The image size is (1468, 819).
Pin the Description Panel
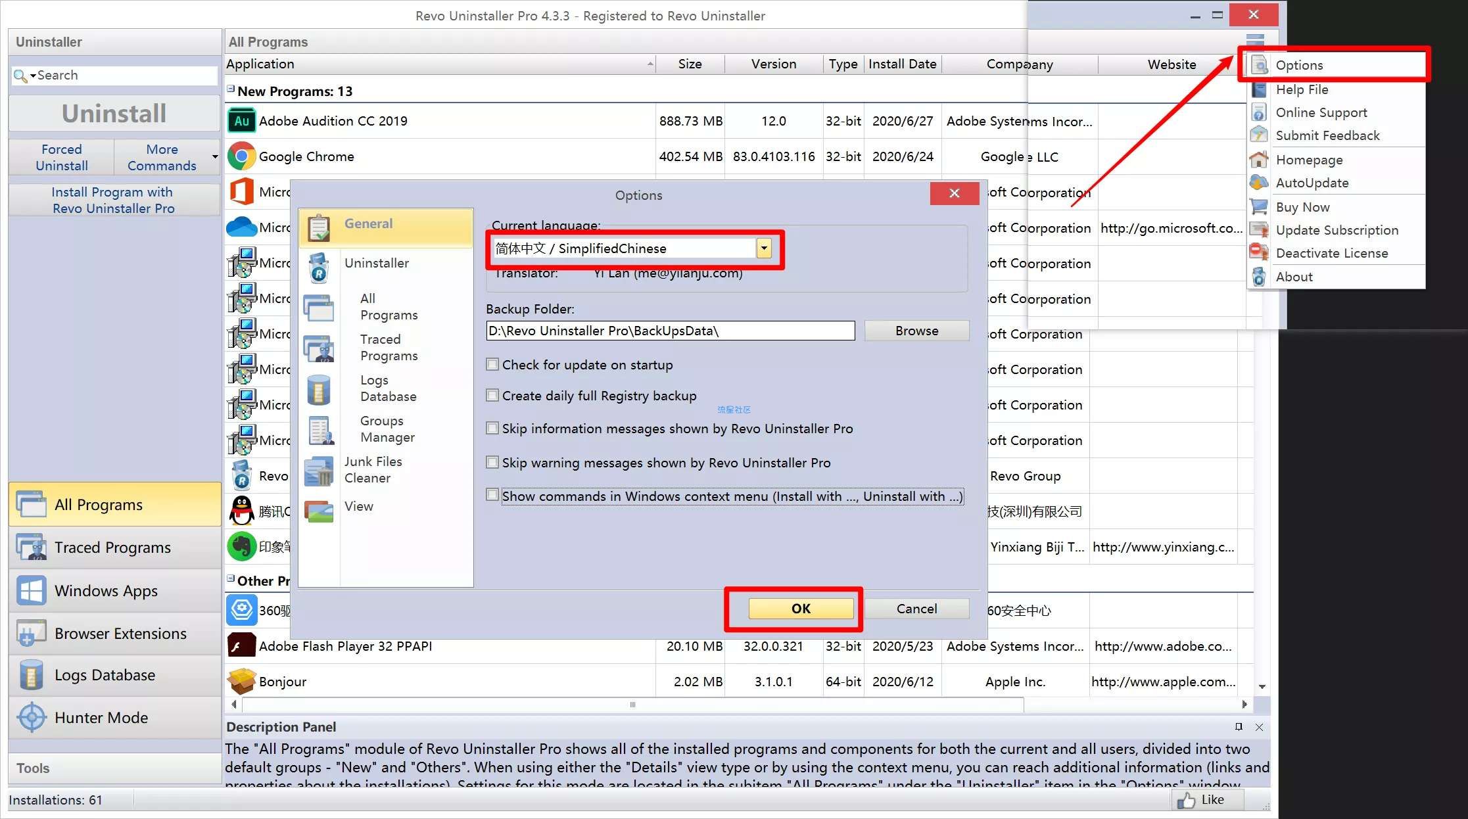pyautogui.click(x=1239, y=726)
